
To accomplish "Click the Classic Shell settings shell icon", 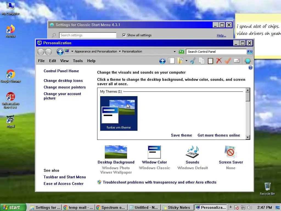I will pos(248,61).
